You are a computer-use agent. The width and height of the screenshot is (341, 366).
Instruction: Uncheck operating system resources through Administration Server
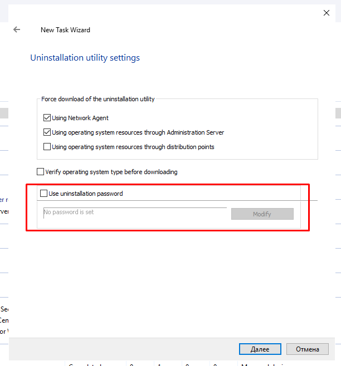click(x=47, y=132)
